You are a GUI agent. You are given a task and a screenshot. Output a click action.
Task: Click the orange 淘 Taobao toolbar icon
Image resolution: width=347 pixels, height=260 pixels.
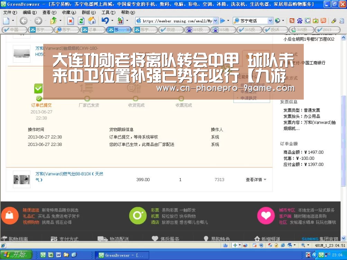pyautogui.click(x=323, y=21)
